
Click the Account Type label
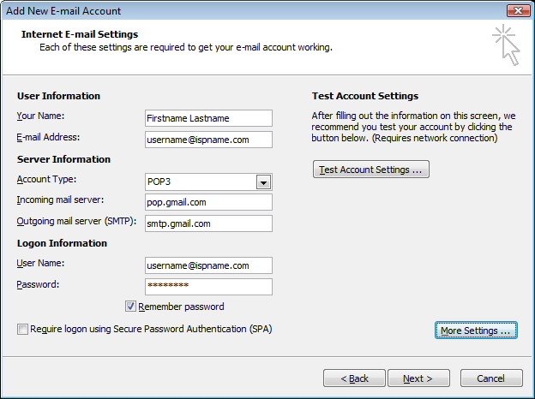tap(46, 179)
